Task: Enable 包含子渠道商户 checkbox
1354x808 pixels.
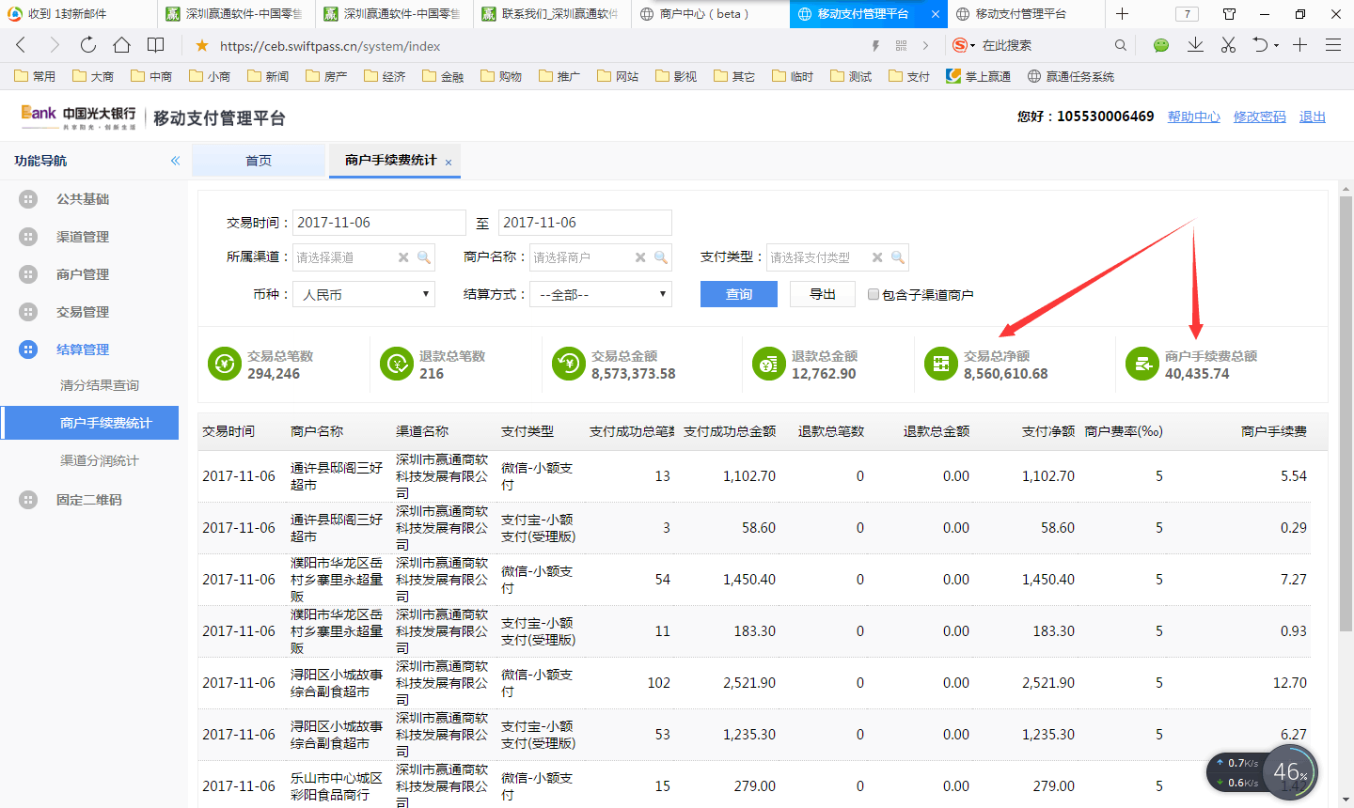Action: [x=874, y=294]
